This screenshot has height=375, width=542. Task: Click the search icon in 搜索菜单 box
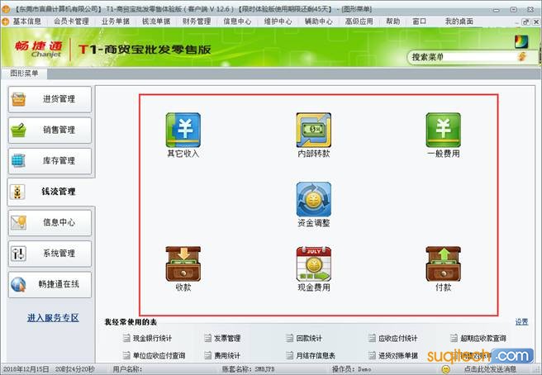(522, 57)
